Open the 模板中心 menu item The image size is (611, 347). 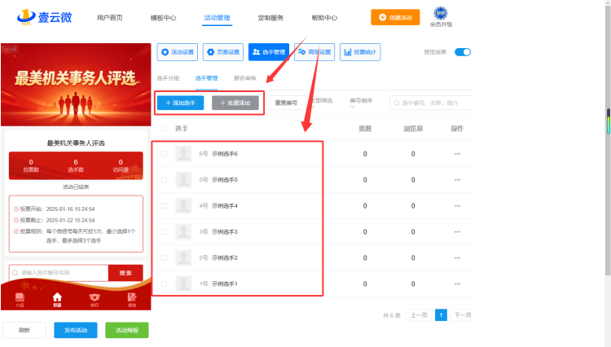(163, 18)
